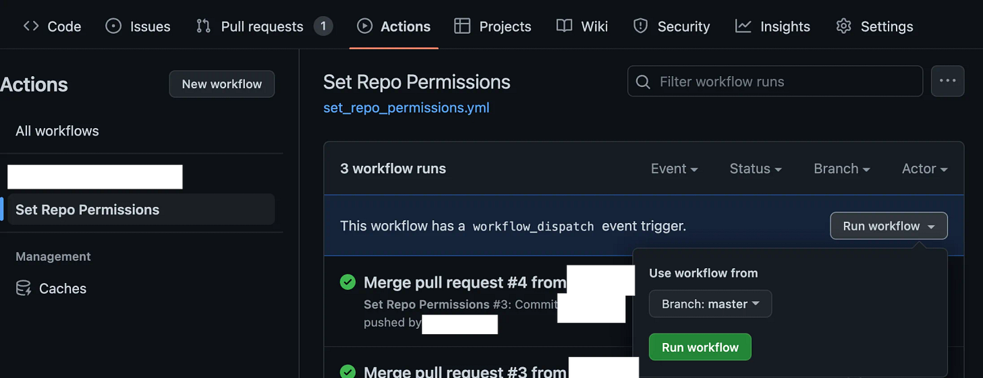Open the Branch filter dropdown
This screenshot has height=378, width=983.
point(841,168)
